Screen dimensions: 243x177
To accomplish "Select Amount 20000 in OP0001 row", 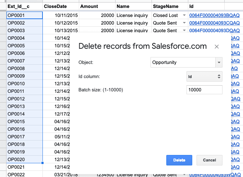I will [97, 15].
